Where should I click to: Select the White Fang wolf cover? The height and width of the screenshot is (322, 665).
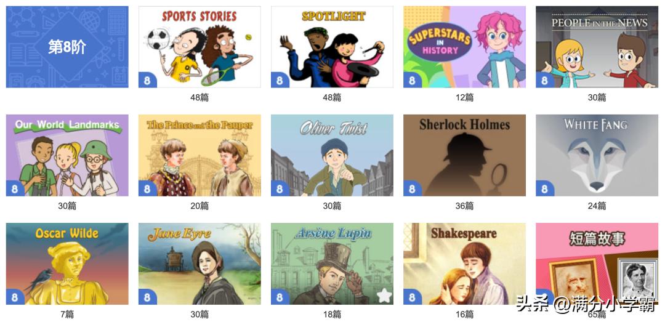[x=597, y=155]
